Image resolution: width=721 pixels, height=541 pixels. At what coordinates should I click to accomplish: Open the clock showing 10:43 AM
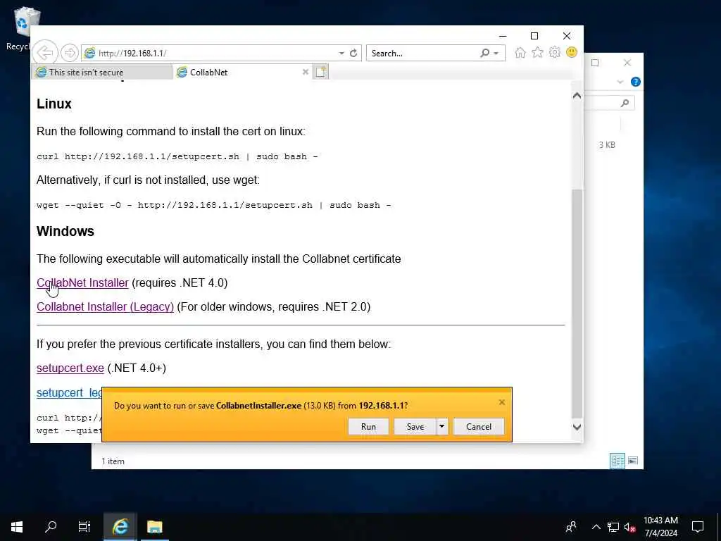pyautogui.click(x=660, y=527)
